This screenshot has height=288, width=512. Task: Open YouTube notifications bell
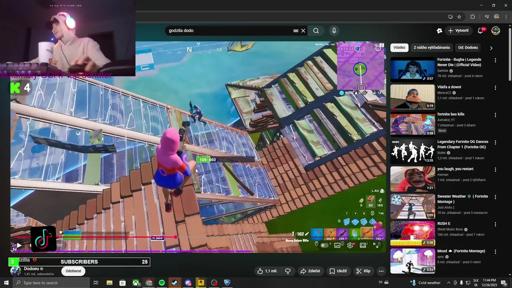tap(481, 31)
